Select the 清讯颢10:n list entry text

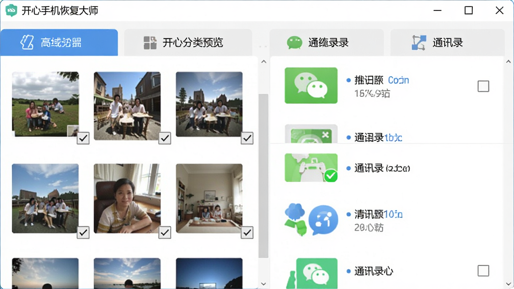point(378,214)
